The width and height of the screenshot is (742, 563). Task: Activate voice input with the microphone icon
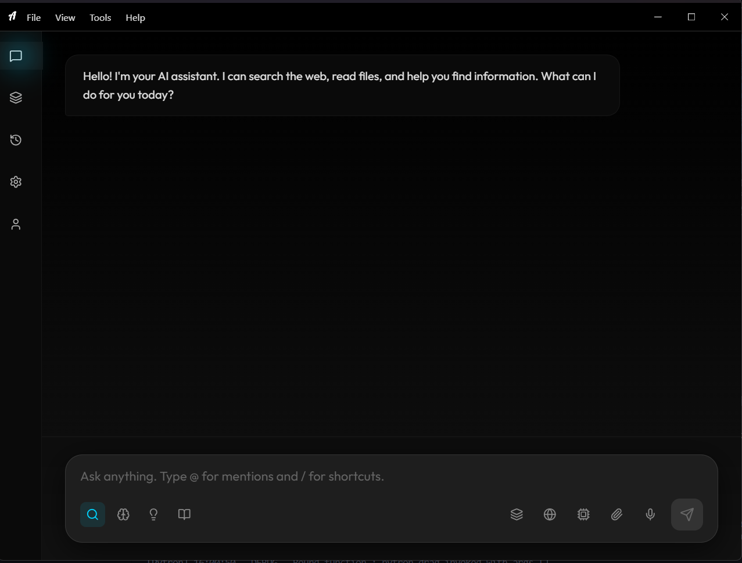coord(650,514)
